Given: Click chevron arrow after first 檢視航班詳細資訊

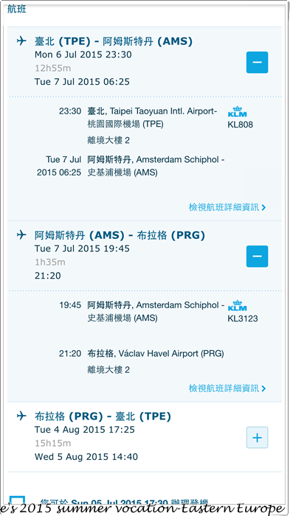Looking at the screenshot, I should tap(263, 208).
